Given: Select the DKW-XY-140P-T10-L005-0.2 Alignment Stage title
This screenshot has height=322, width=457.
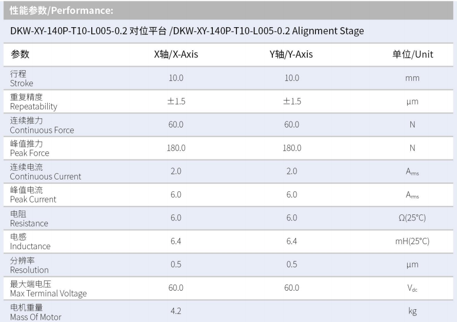Looking at the screenshot, I should coord(187,31).
